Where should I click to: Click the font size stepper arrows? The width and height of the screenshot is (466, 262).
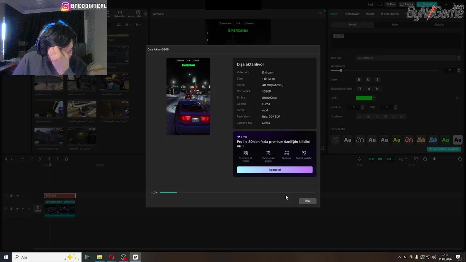459,70
